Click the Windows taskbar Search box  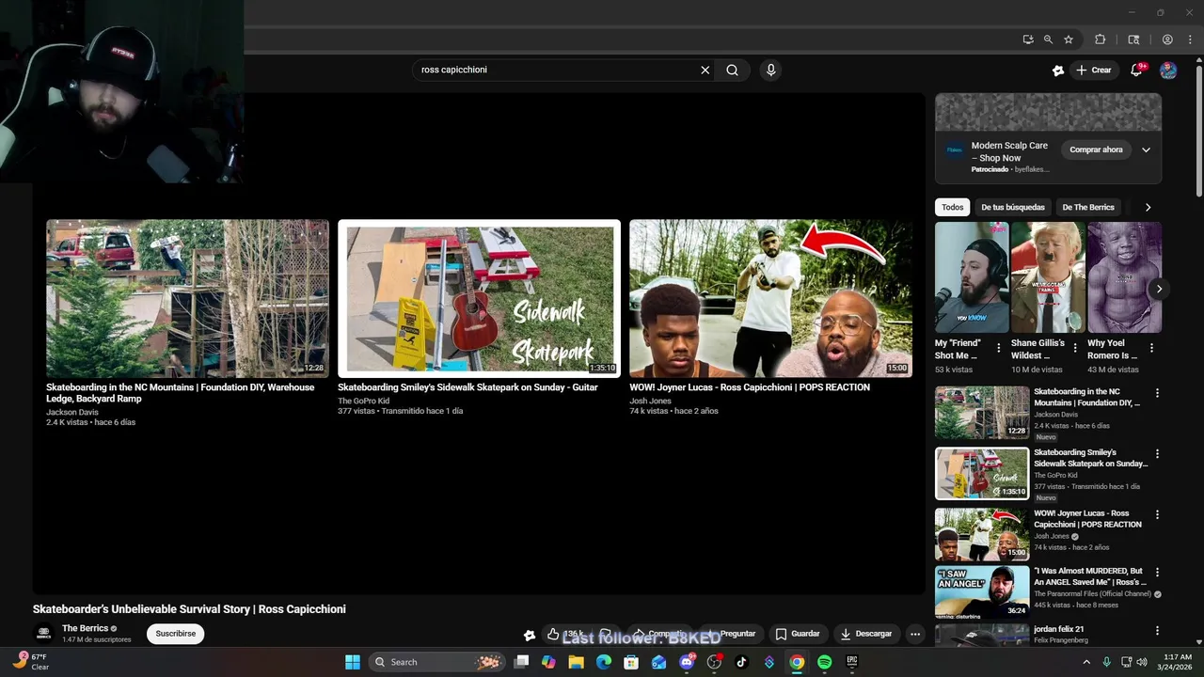pos(436,662)
